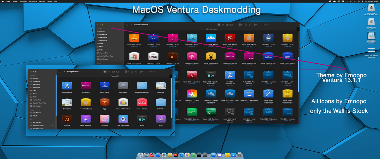Open the Egg folder

click(104, 102)
